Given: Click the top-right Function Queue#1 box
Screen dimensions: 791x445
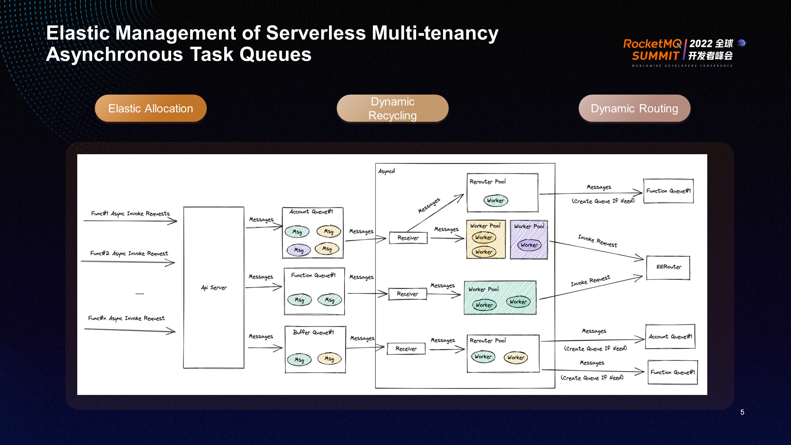Looking at the screenshot, I should (668, 191).
